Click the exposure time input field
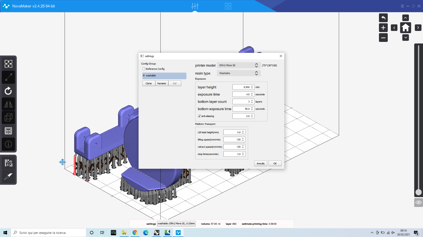This screenshot has width=423, height=237. point(241,94)
